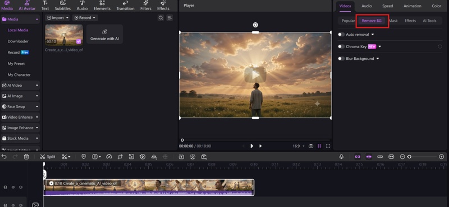Click the zoom-to-fit timeline icon
The width and height of the screenshot is (449, 207).
pyautogui.click(x=391, y=157)
